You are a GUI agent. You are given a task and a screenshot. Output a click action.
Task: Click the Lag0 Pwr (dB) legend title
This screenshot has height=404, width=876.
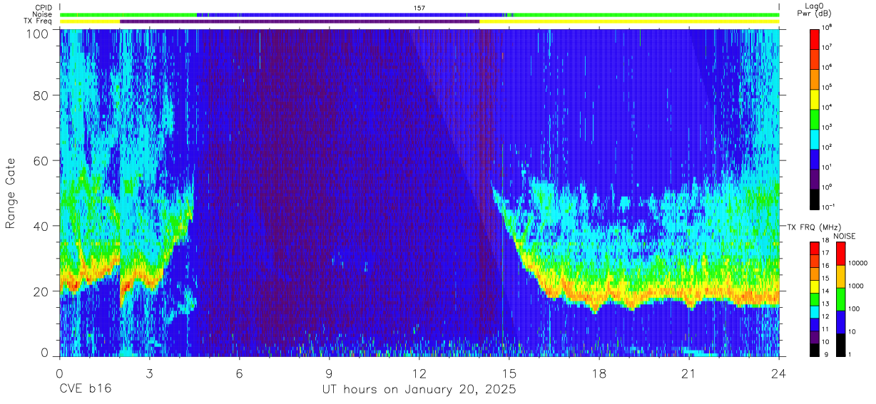[x=815, y=10]
